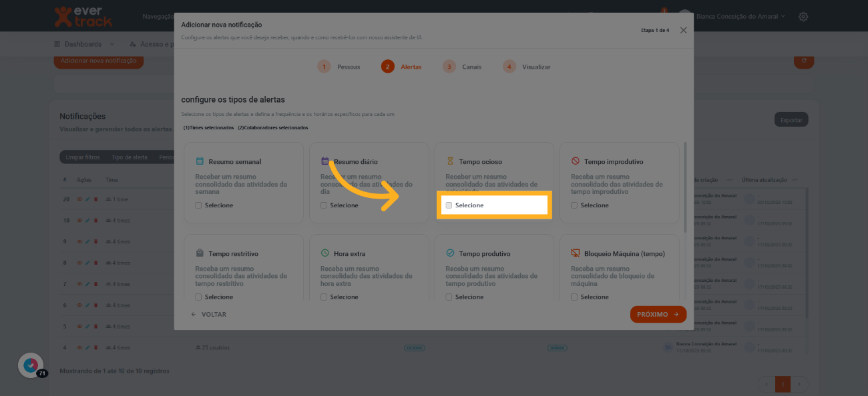
Task: Go to step 3 Canais
Action: tap(462, 67)
